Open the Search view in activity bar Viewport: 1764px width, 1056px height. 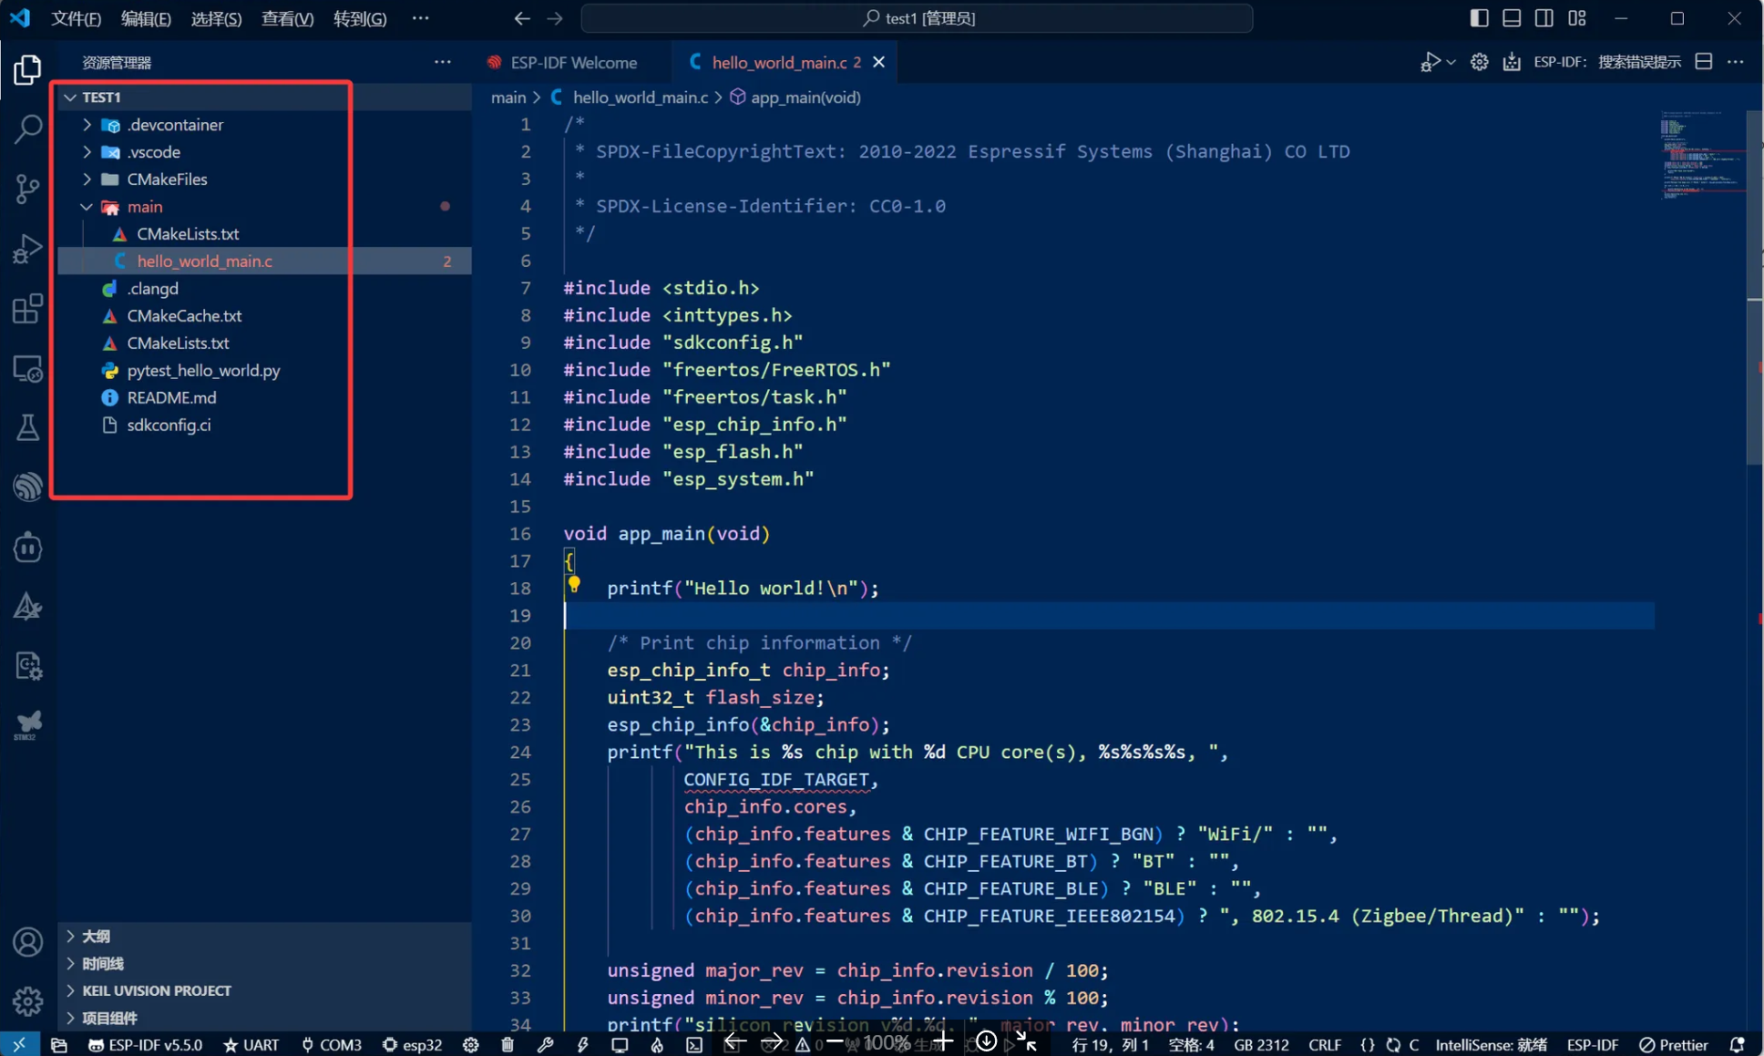[x=27, y=129]
